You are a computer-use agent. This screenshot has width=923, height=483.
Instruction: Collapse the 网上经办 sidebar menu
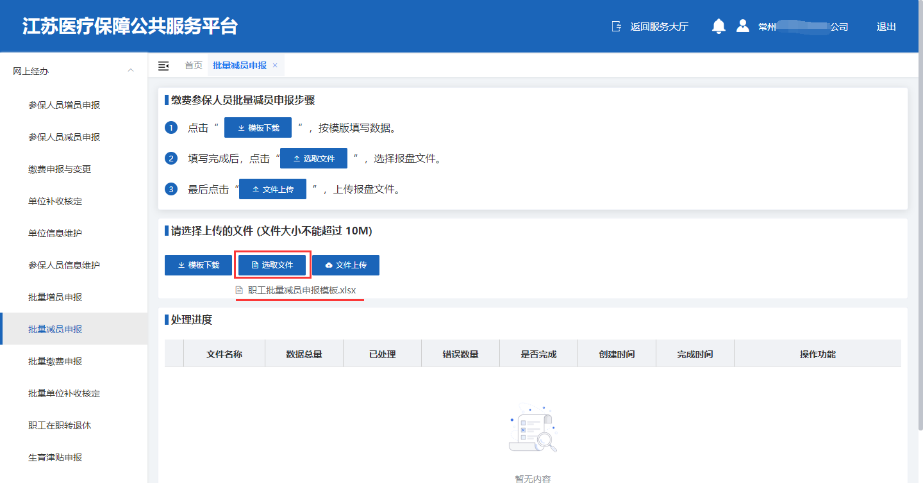[x=131, y=70]
